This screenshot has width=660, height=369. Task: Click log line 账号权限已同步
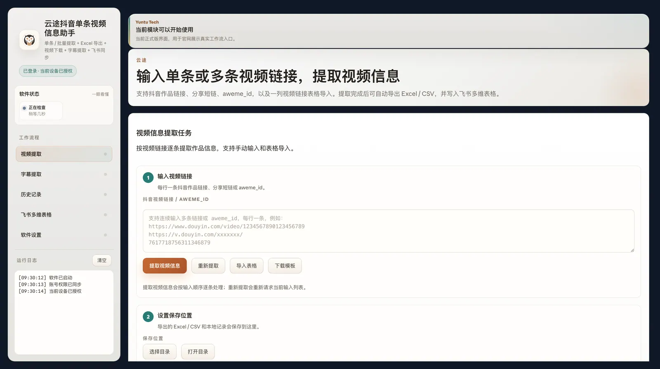pyautogui.click(x=50, y=284)
